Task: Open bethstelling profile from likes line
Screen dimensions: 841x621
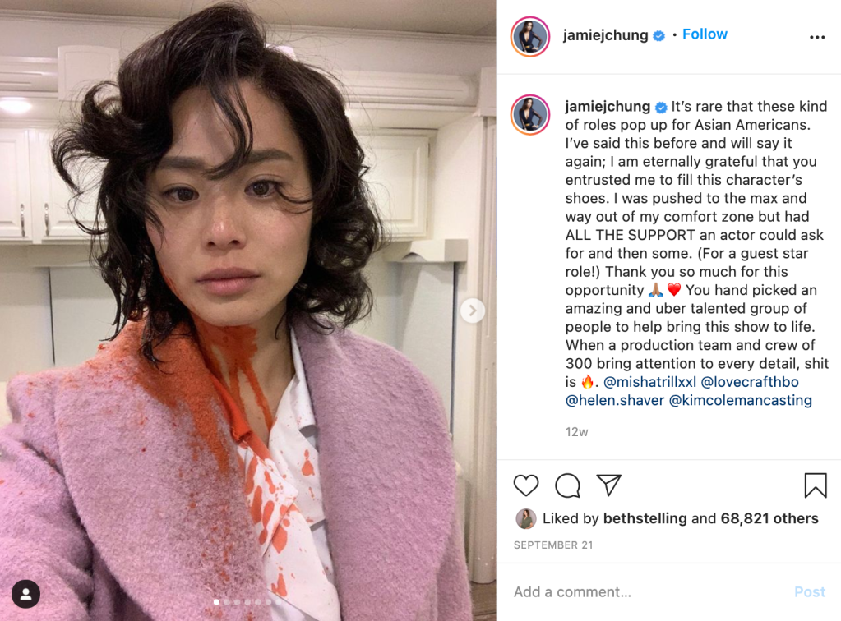Action: [645, 518]
